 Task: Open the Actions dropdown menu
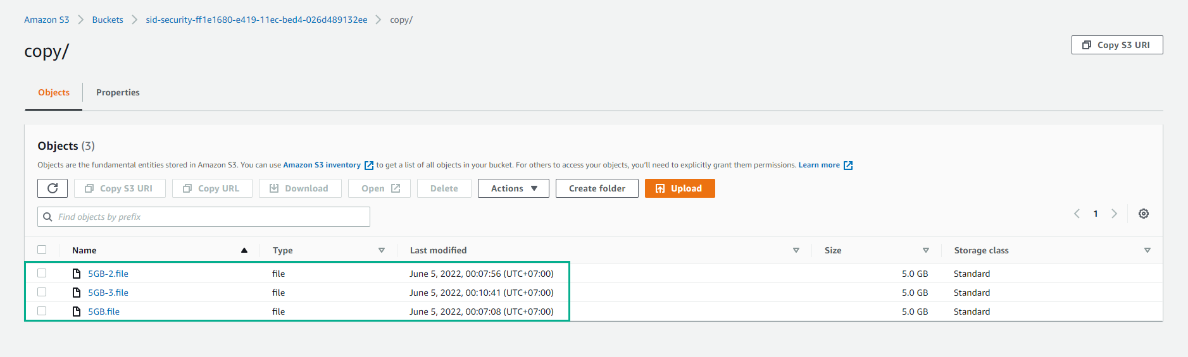click(x=513, y=188)
